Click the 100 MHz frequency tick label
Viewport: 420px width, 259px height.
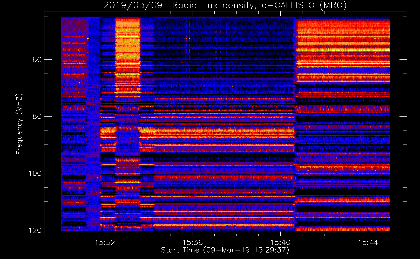pyautogui.click(x=35, y=173)
